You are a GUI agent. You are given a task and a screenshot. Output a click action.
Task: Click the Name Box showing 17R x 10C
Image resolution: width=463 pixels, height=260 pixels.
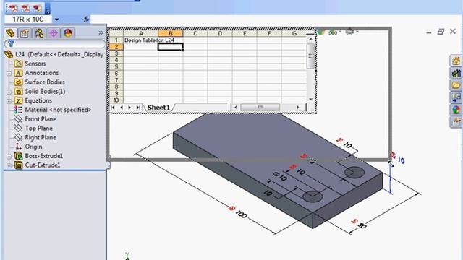(28, 19)
